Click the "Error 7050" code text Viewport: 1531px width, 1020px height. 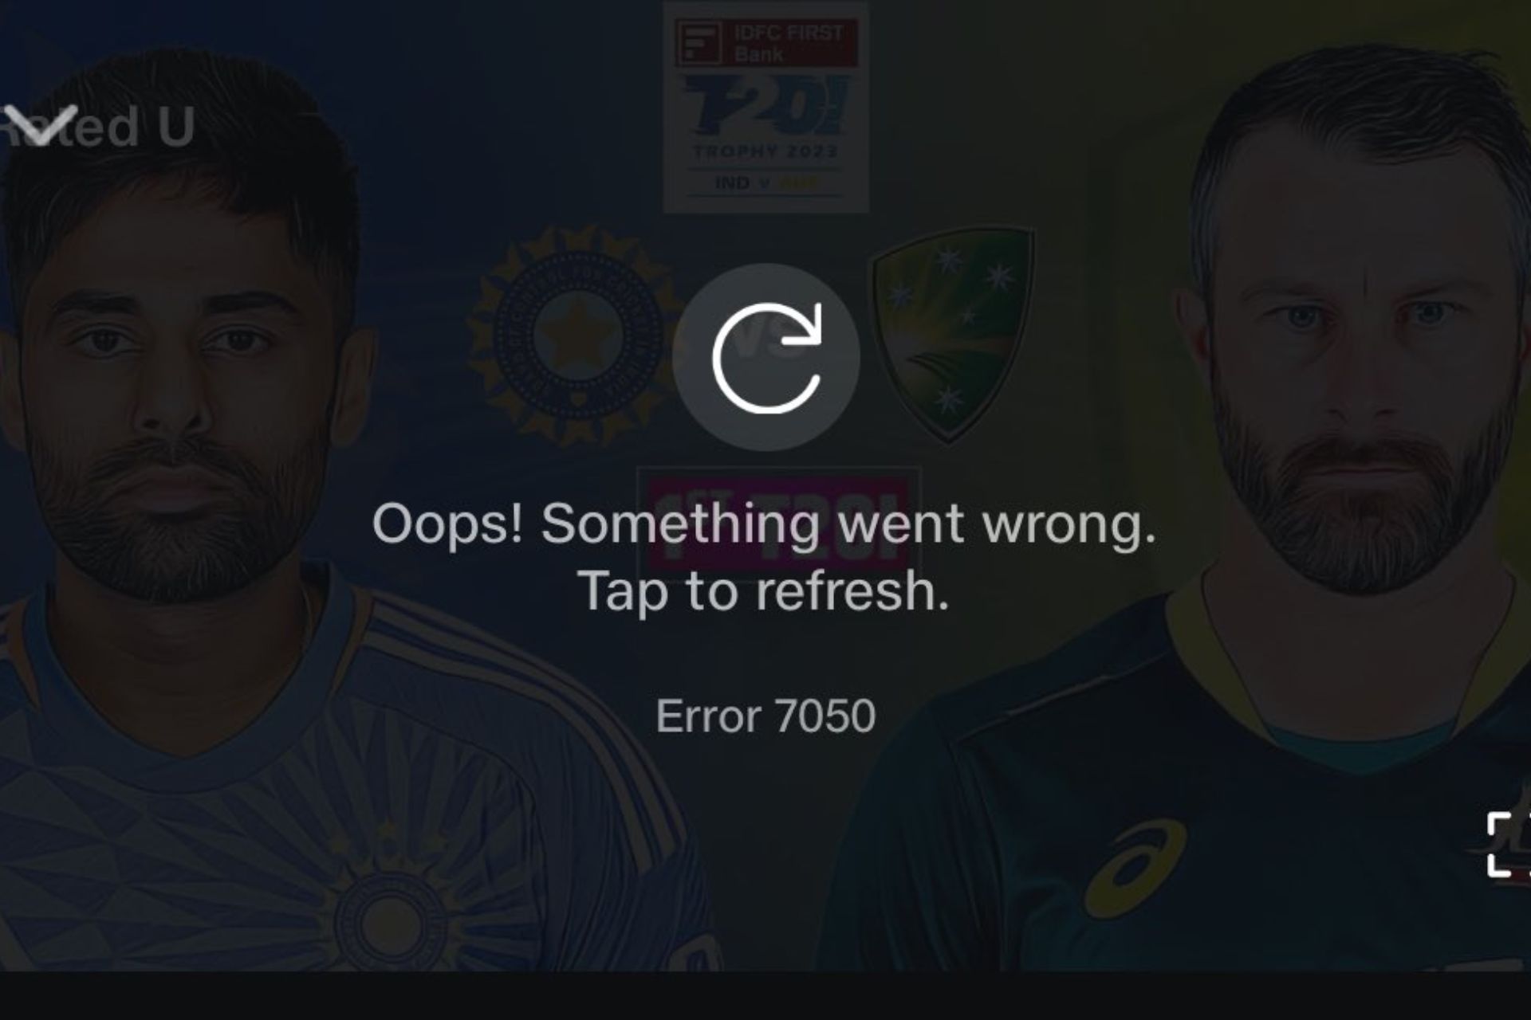pyautogui.click(x=765, y=716)
